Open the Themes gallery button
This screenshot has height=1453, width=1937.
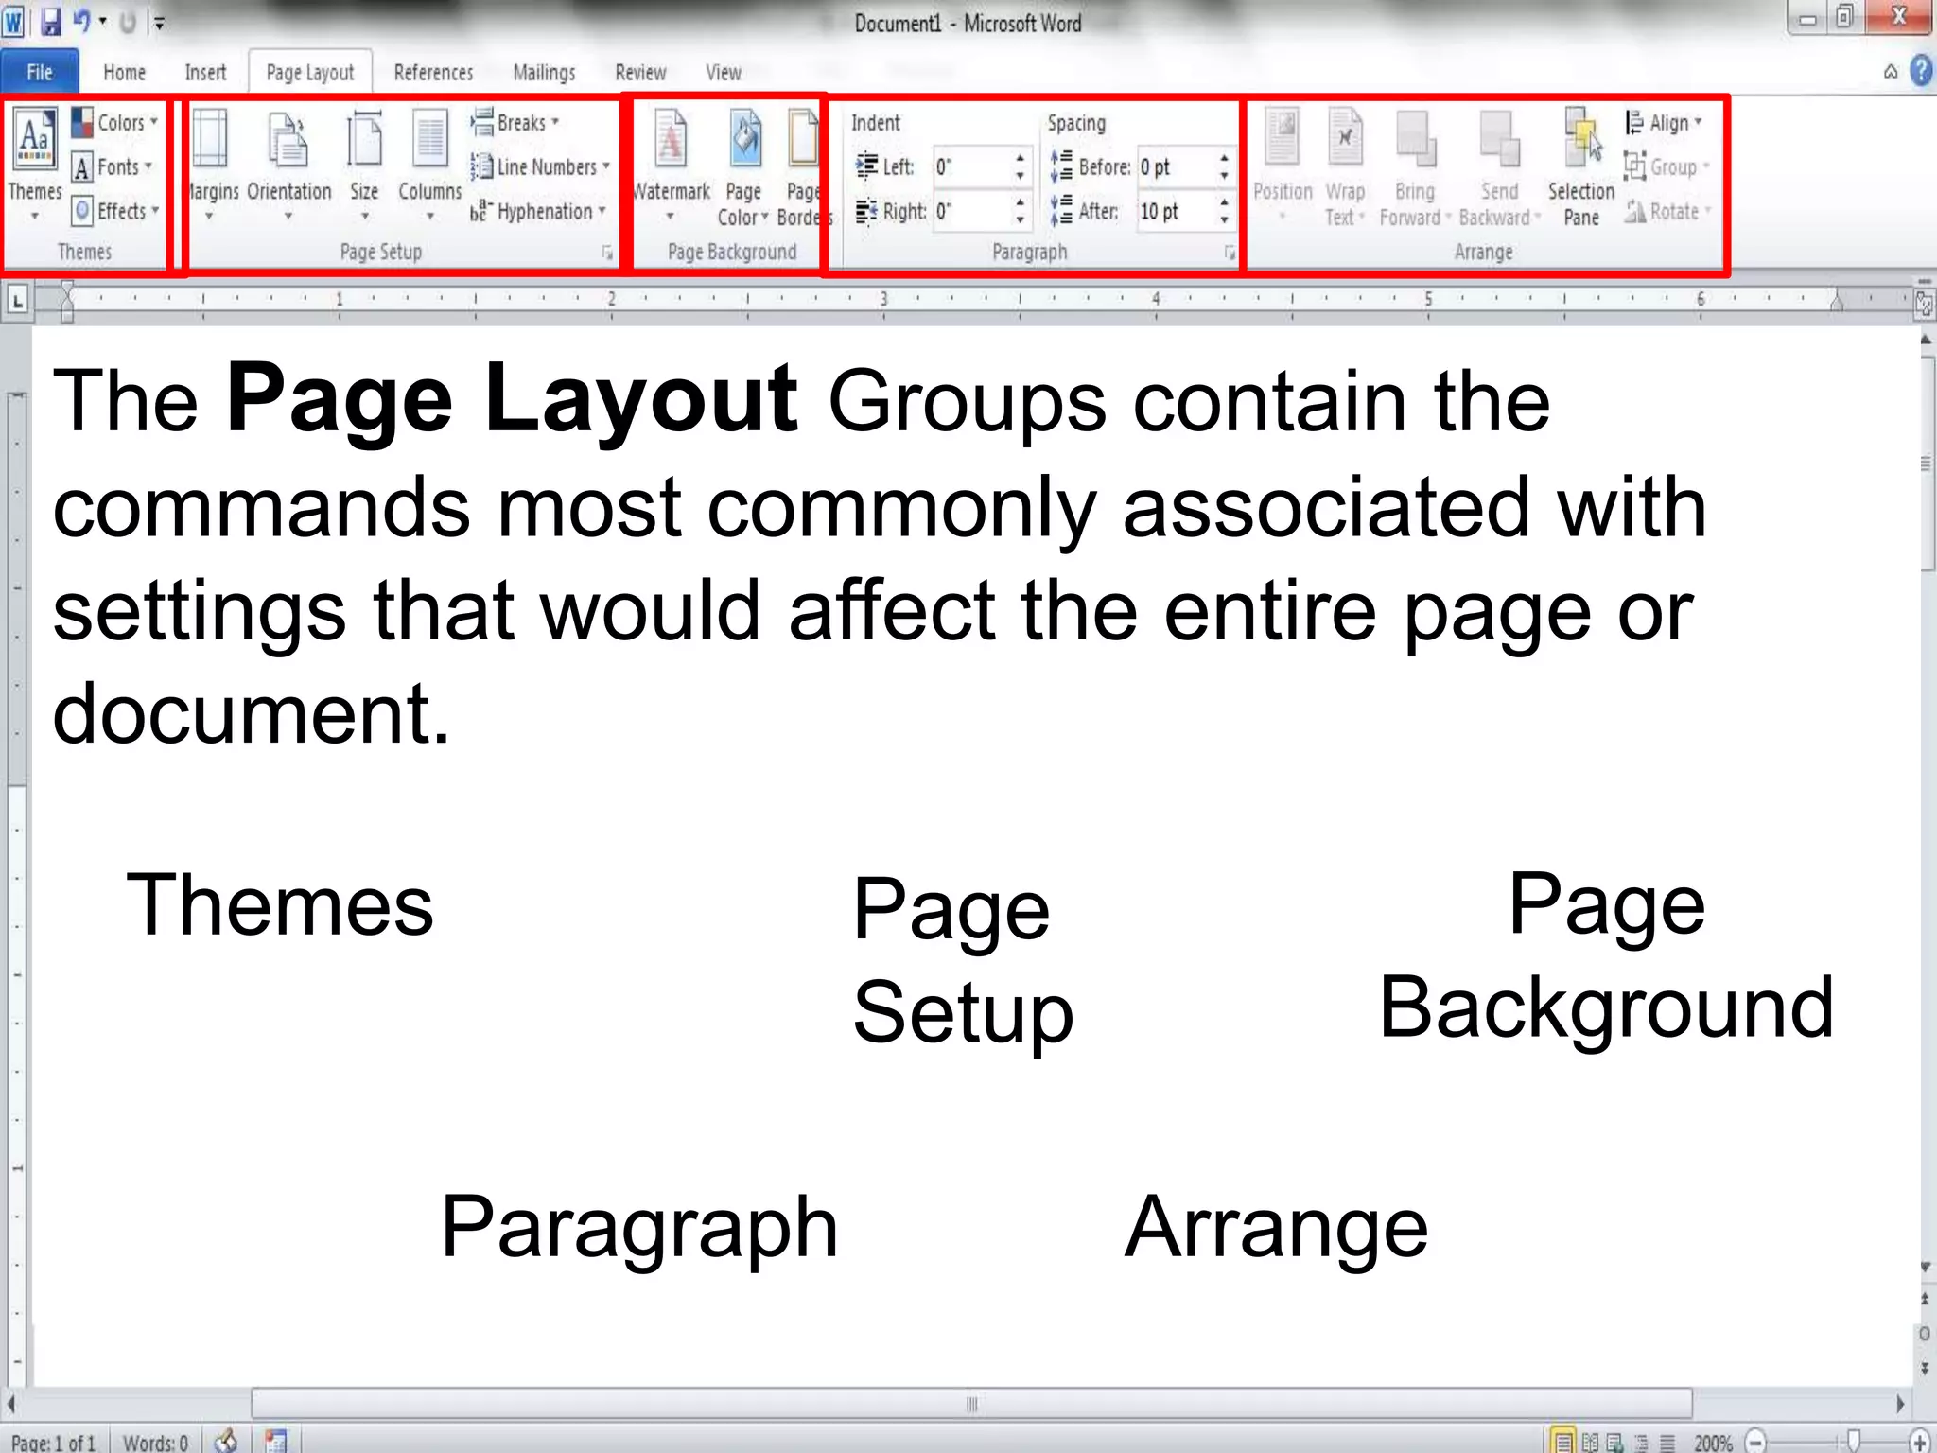pyautogui.click(x=35, y=166)
